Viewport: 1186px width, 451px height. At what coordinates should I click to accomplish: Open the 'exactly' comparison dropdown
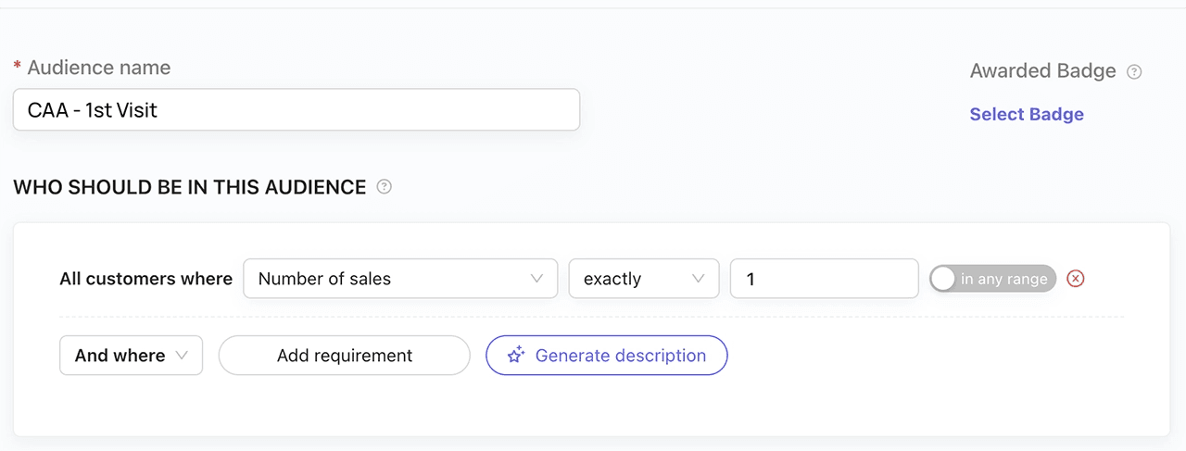pos(643,279)
